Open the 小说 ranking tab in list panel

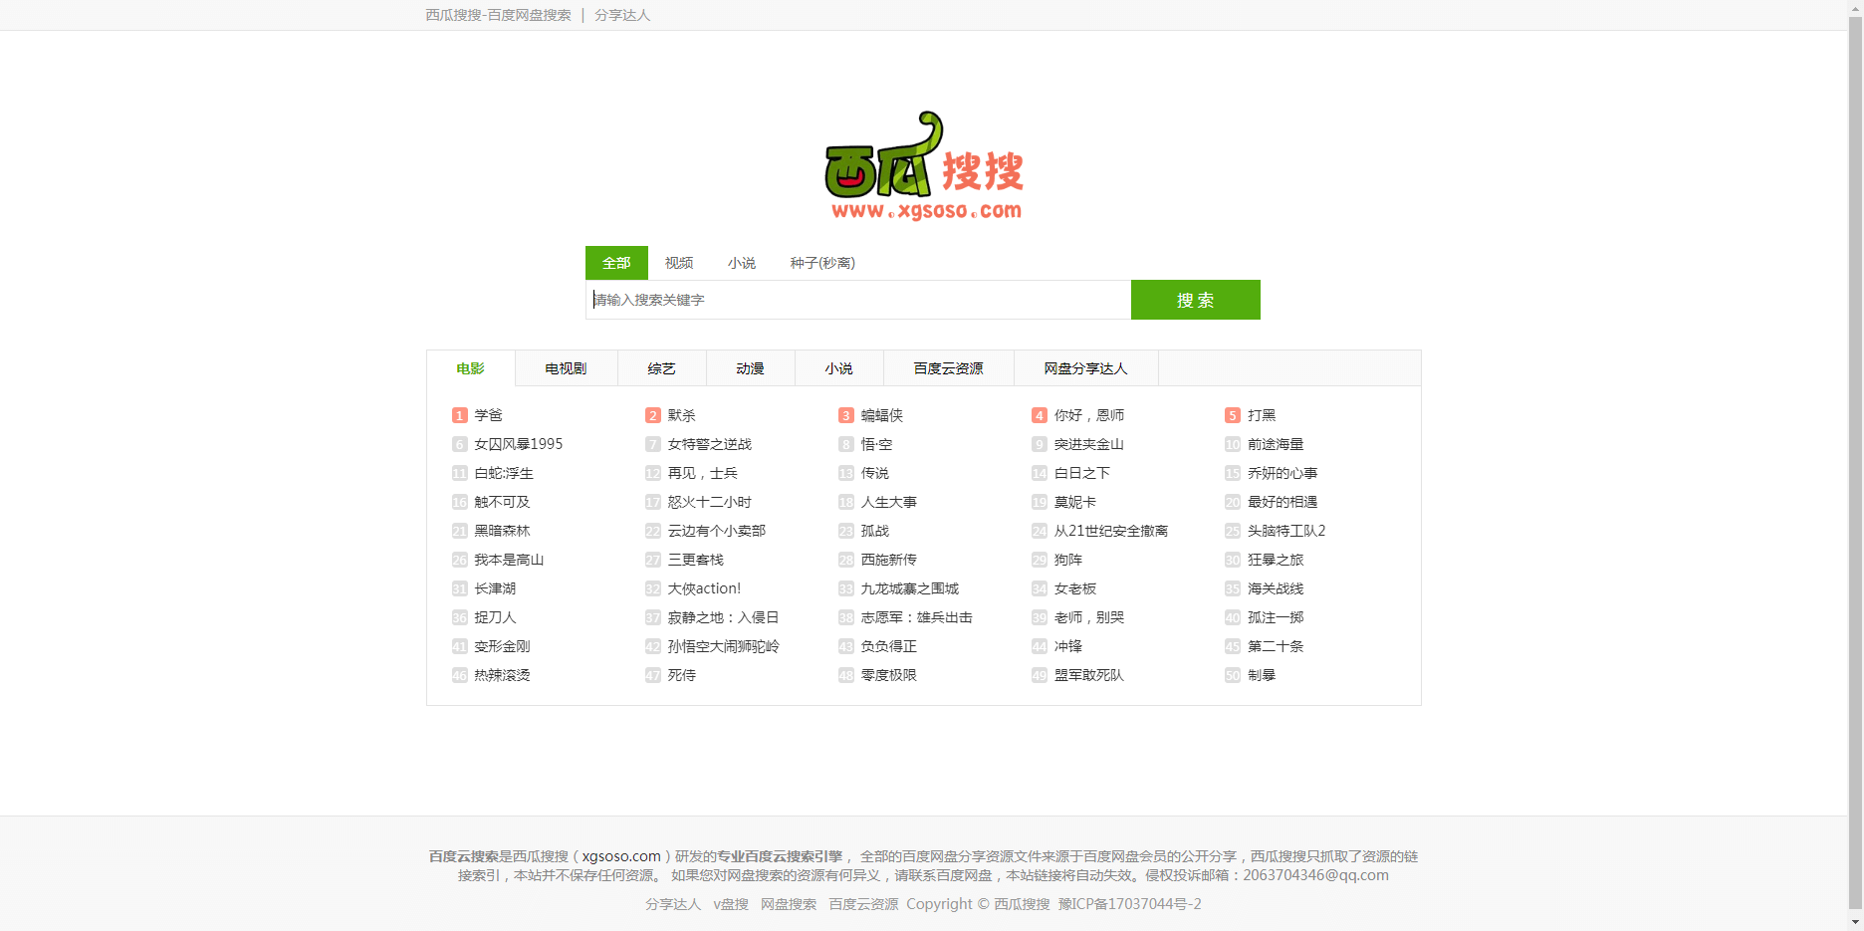click(839, 368)
